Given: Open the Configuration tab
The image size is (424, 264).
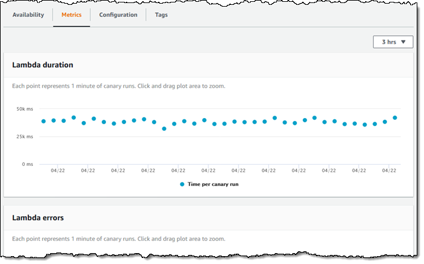Looking at the screenshot, I should coord(118,15).
